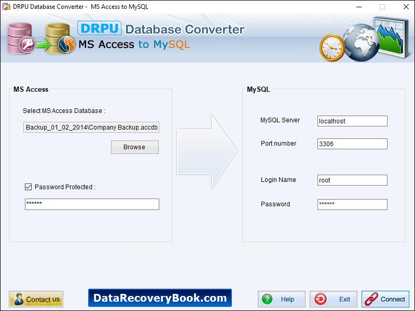Select the Company Backup.accdb path field

(x=91, y=127)
